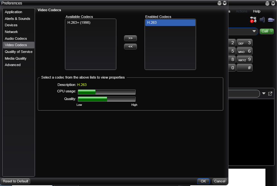Viewport: 277px width, 186px height.
Task: Open Alerts & Sounds section
Action: [19, 19]
